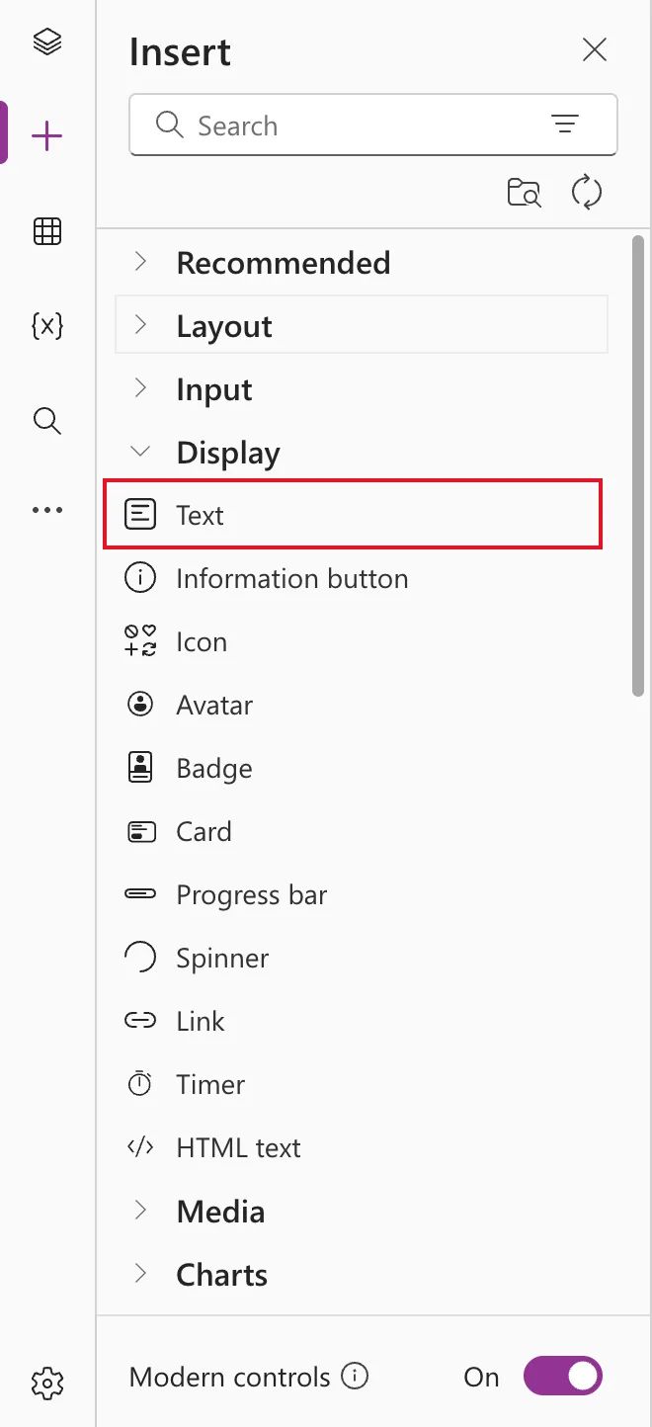Click the Avatar control icon
652x1427 pixels.
140,705
